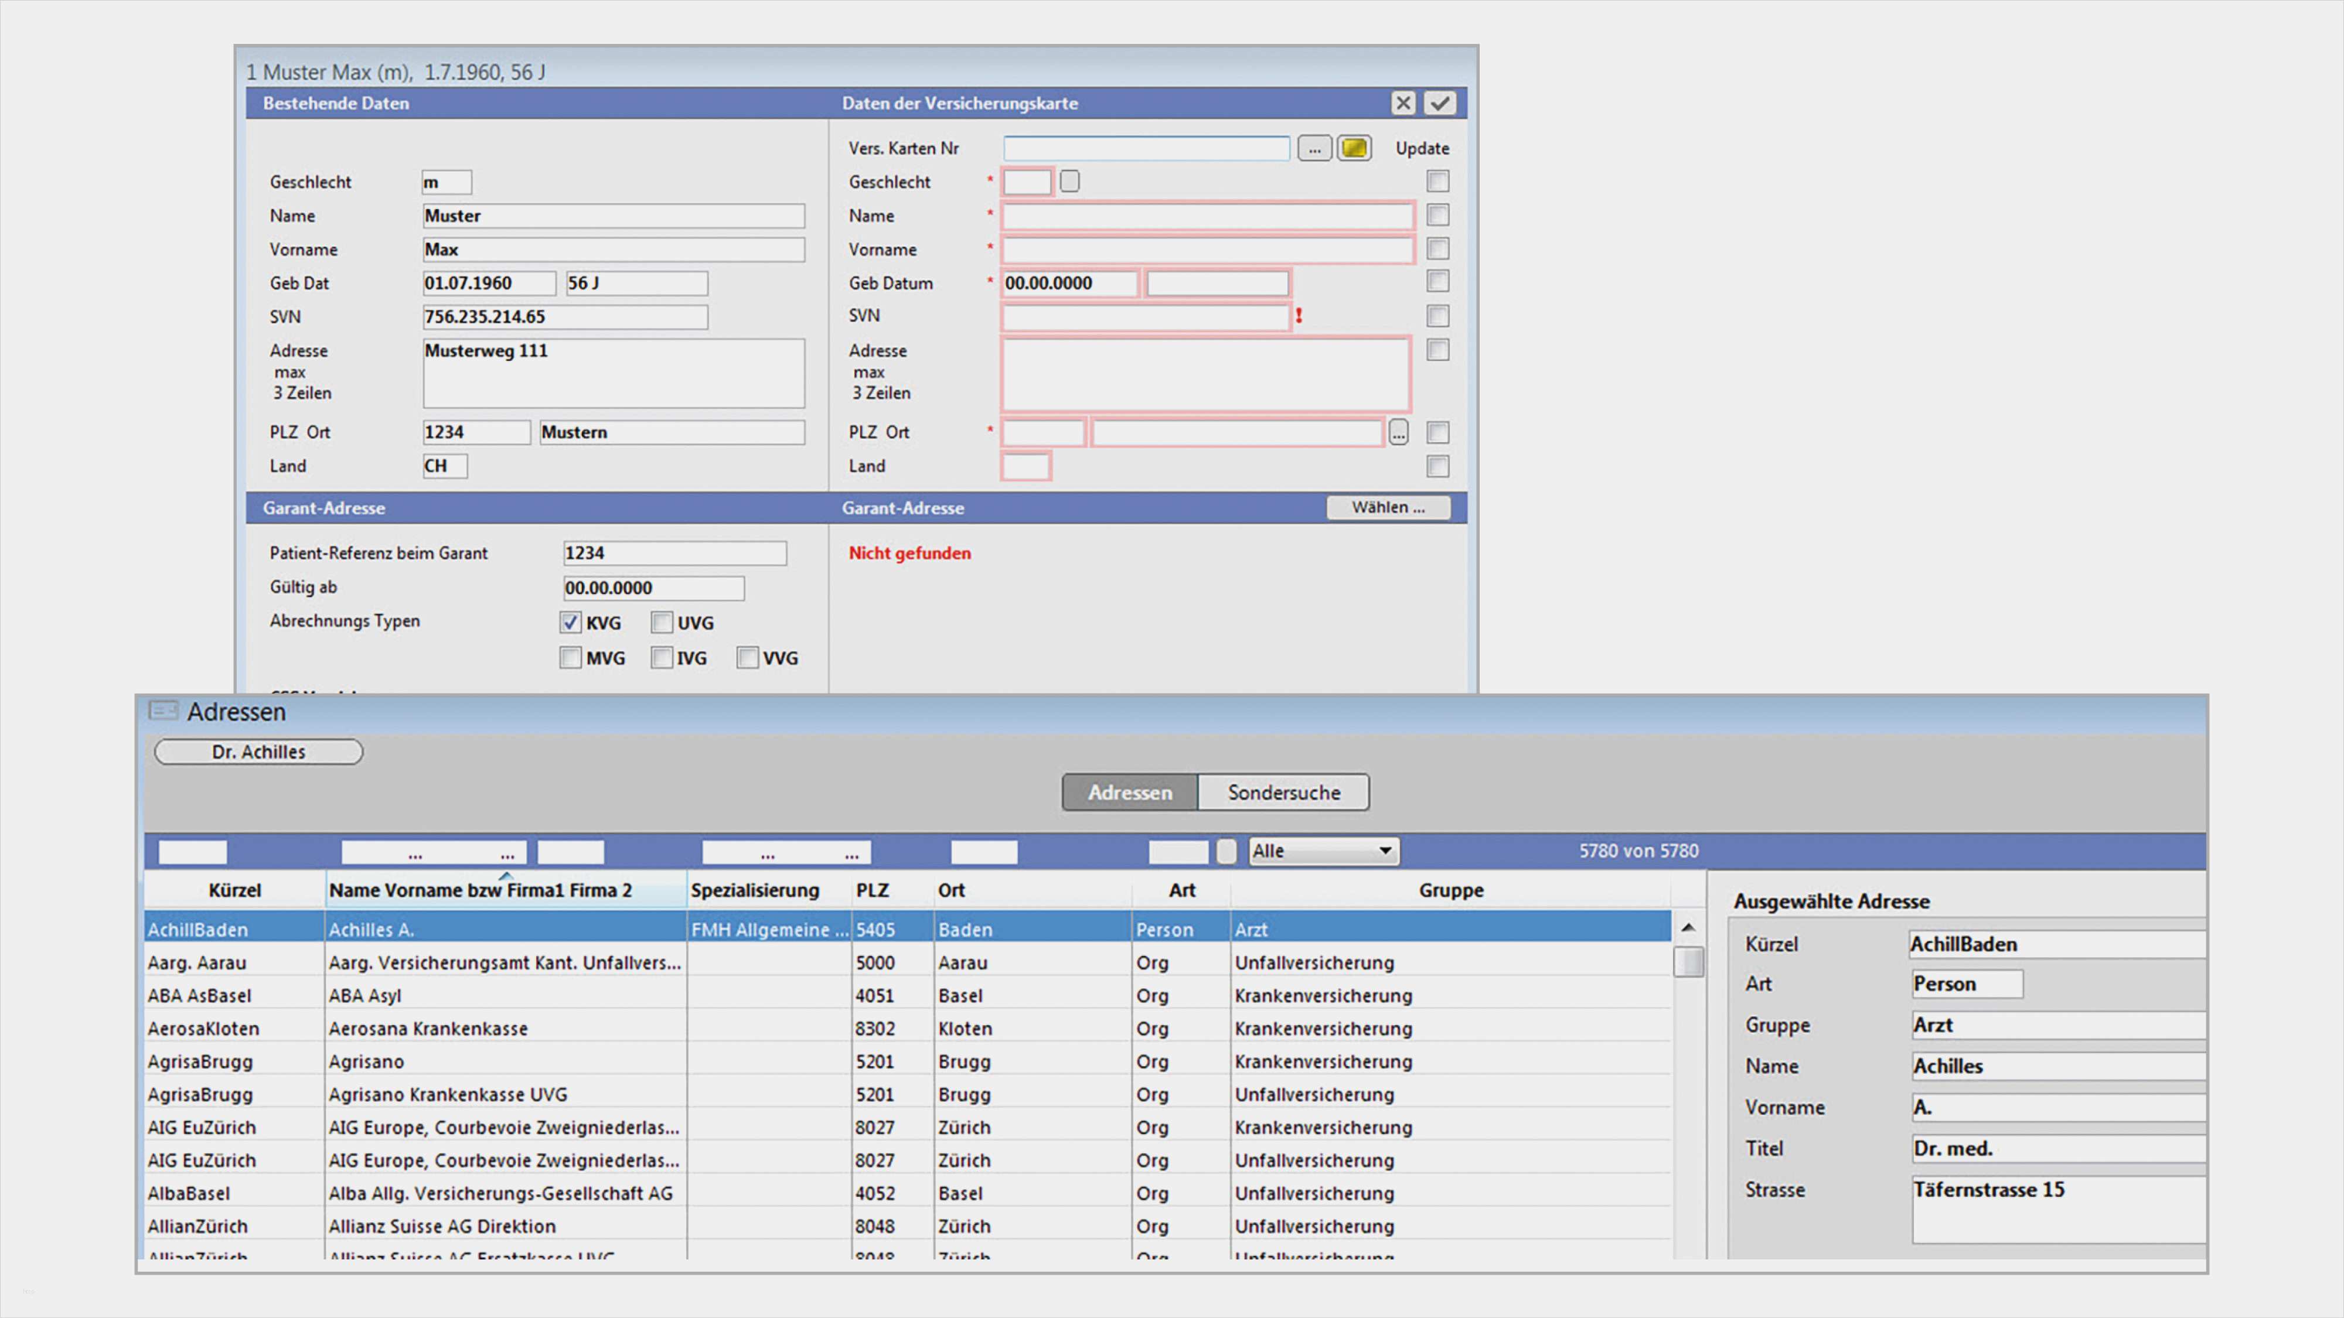Open the Alle filter dropdown
This screenshot has height=1318, width=2344.
tap(1324, 851)
